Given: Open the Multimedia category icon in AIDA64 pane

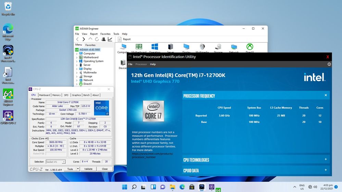Looking at the screenshot, I should point(202,48).
